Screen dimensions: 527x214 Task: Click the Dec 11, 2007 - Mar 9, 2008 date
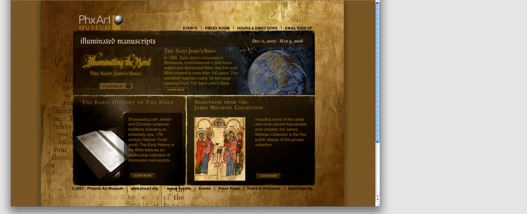click(277, 41)
